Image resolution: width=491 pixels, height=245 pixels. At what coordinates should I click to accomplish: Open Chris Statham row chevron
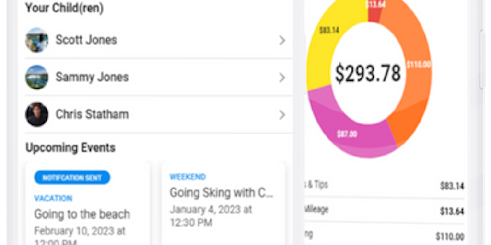282,115
